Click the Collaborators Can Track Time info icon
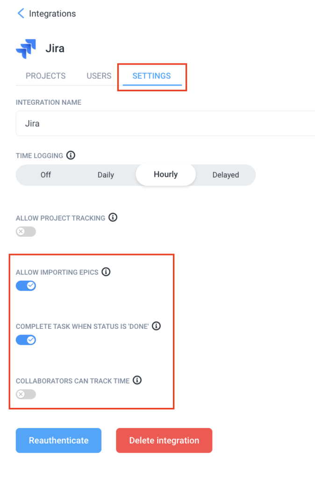Viewport: 315px width, 479px height. [137, 380]
